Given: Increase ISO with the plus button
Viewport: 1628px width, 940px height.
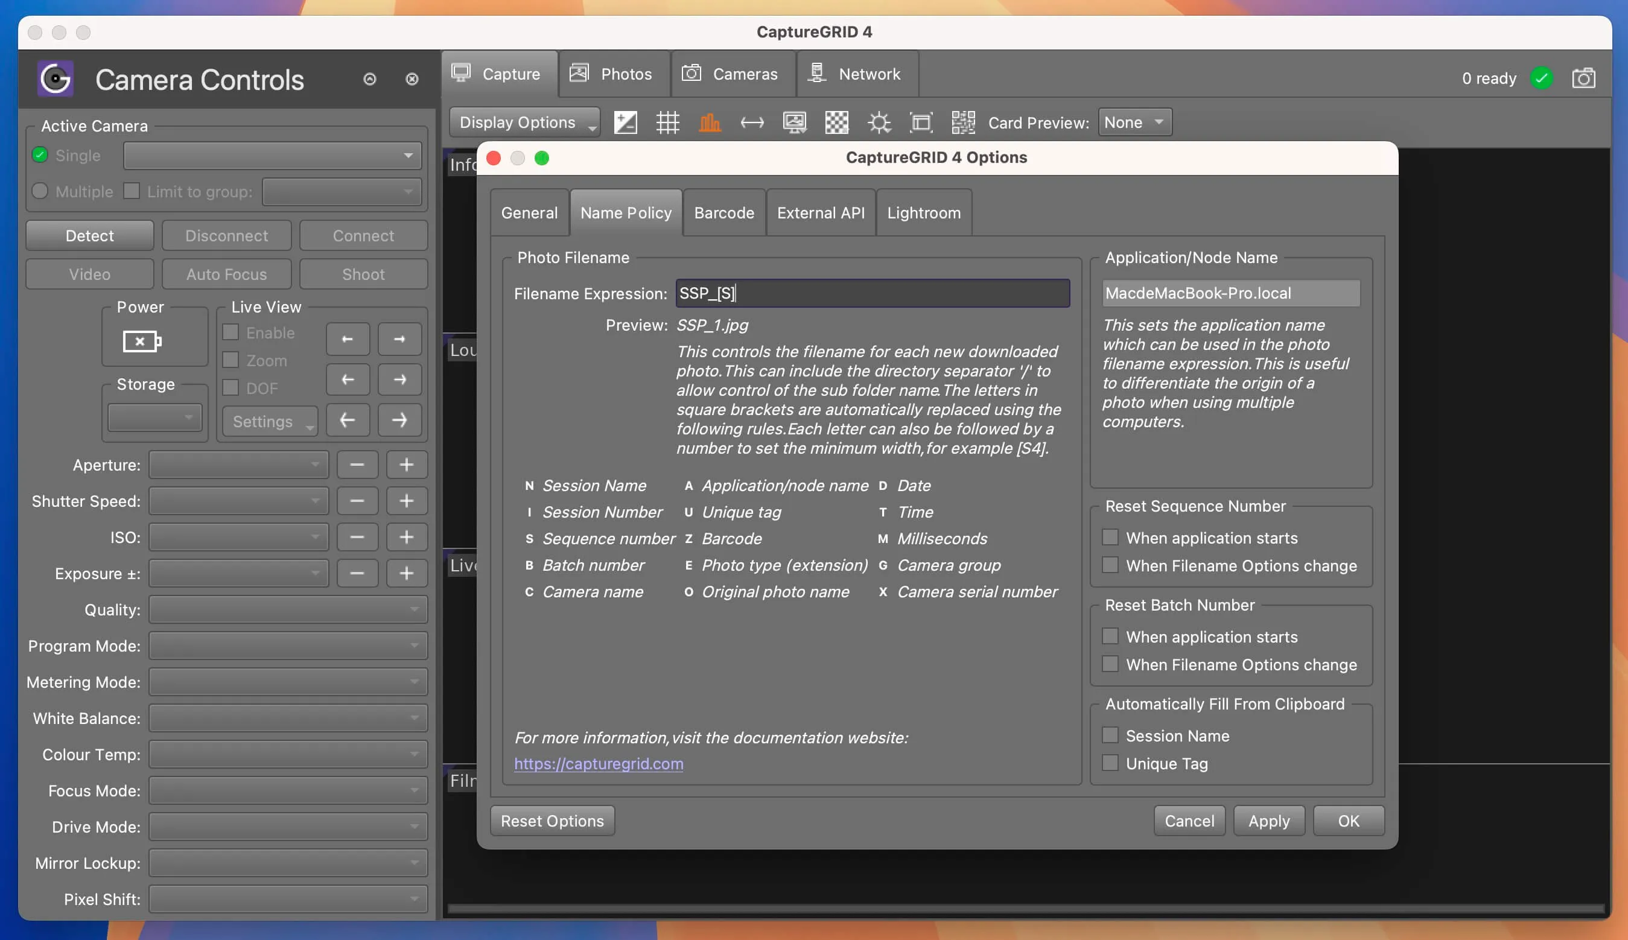Looking at the screenshot, I should tap(407, 537).
